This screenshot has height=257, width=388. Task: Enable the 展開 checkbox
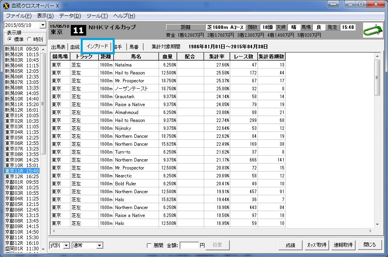point(149,246)
